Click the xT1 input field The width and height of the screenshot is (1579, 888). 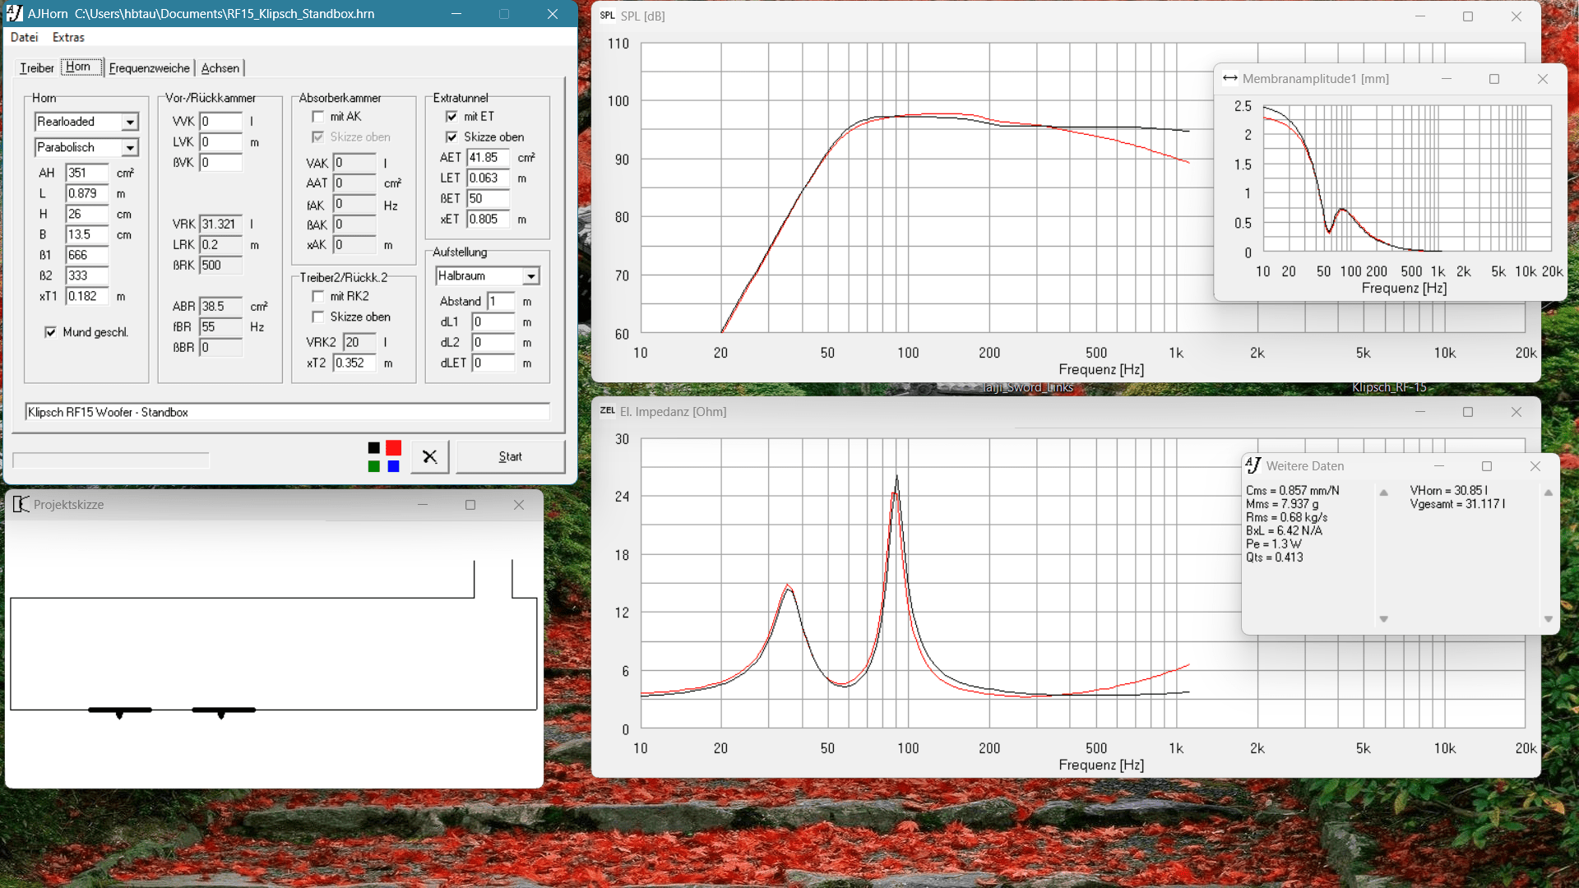click(x=87, y=296)
